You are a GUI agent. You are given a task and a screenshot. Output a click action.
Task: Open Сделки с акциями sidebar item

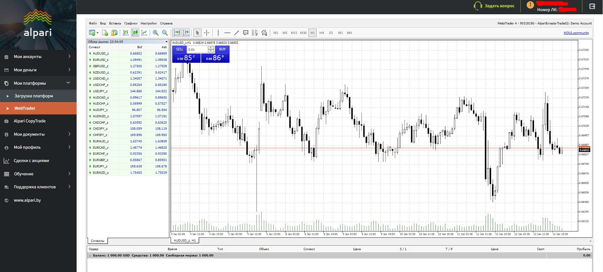[38, 160]
